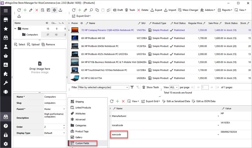The width and height of the screenshot is (252, 148).
Task: Click the star favorites icon in sidebar
Action: [x=6, y=29]
